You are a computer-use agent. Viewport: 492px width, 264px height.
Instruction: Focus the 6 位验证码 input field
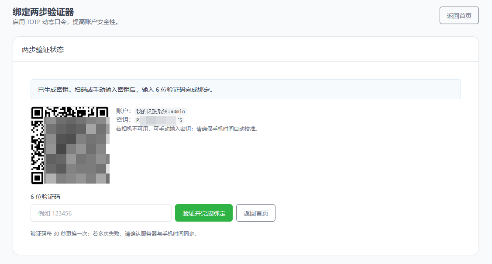point(101,213)
